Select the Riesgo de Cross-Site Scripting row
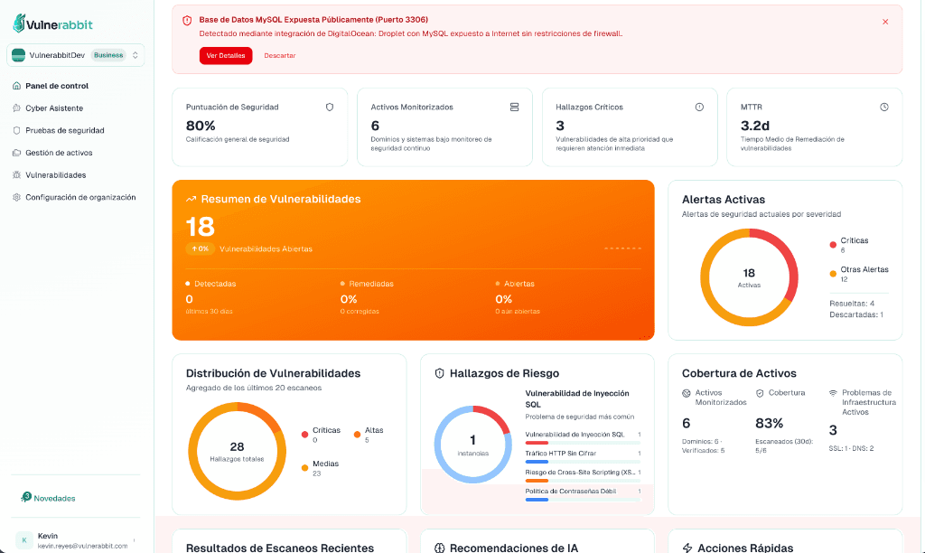The image size is (925, 553). (583, 475)
